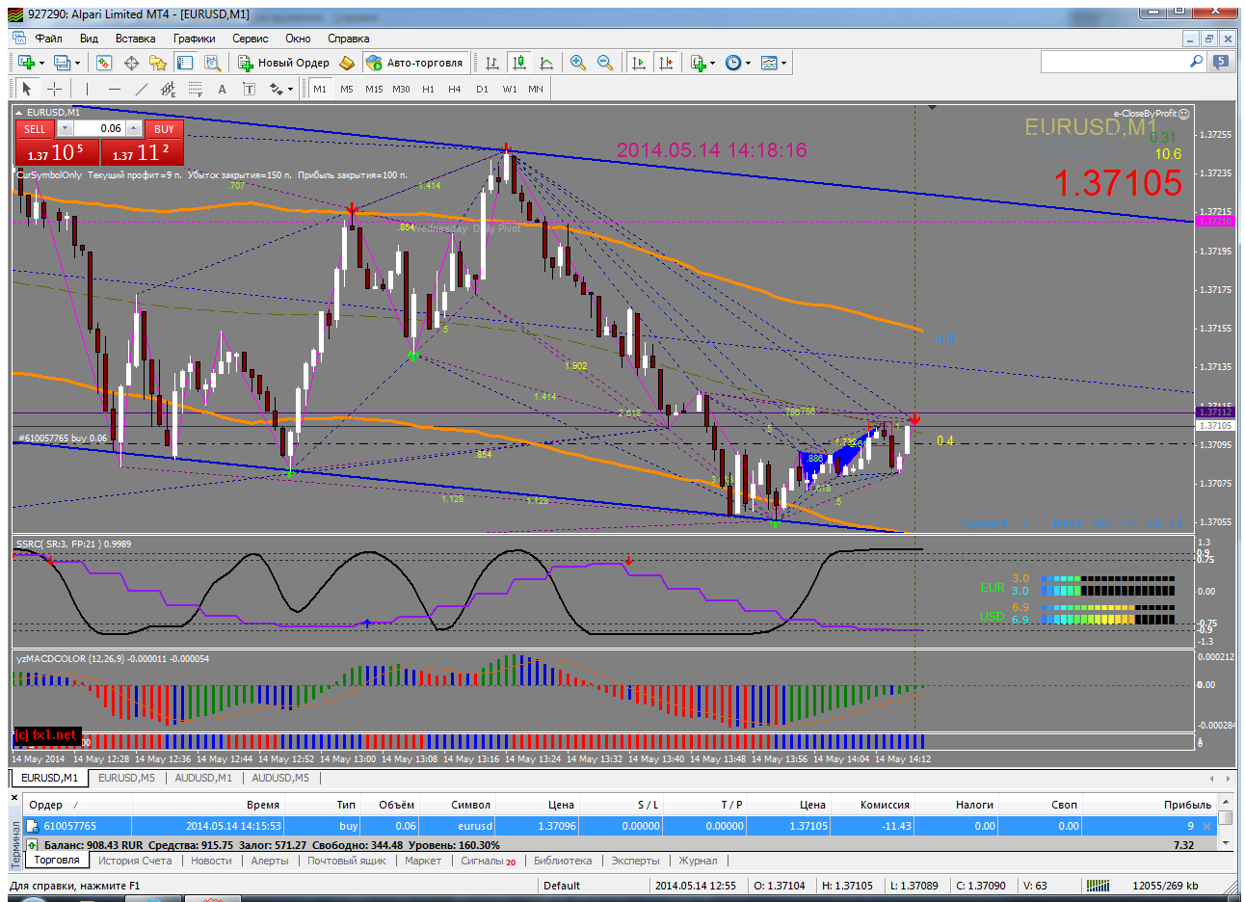Toggle the Market Watch window icon

click(x=104, y=63)
